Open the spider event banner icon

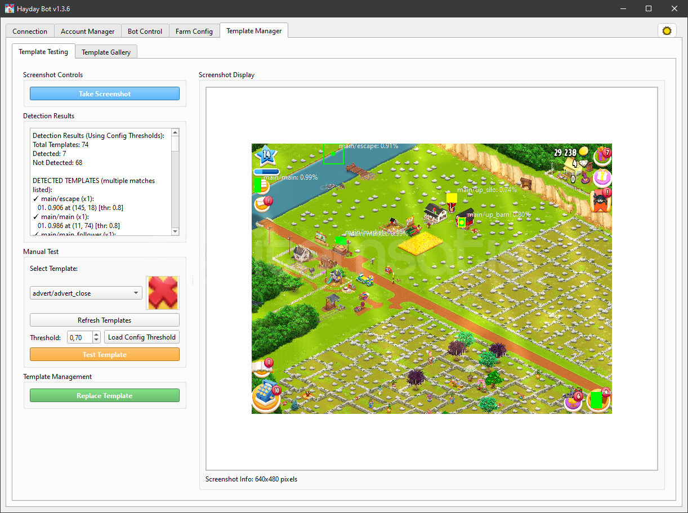pos(602,201)
